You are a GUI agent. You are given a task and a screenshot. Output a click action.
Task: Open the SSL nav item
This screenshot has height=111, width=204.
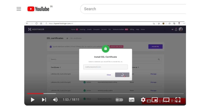point(110,29)
